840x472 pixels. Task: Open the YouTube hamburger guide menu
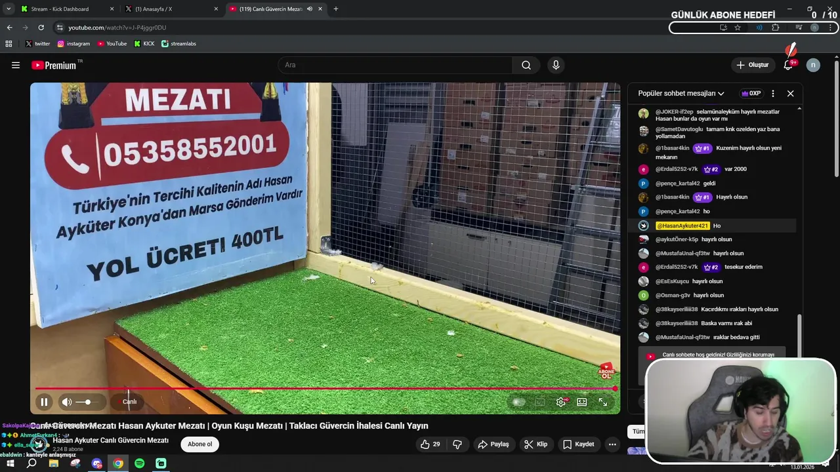tap(16, 65)
